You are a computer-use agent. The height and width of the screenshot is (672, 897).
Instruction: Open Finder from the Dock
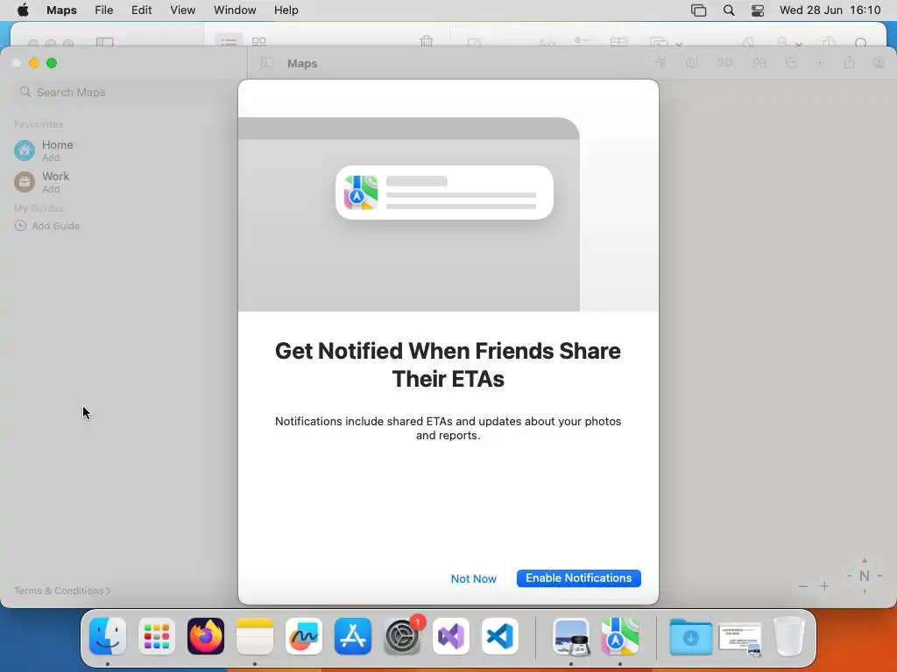[x=108, y=636]
